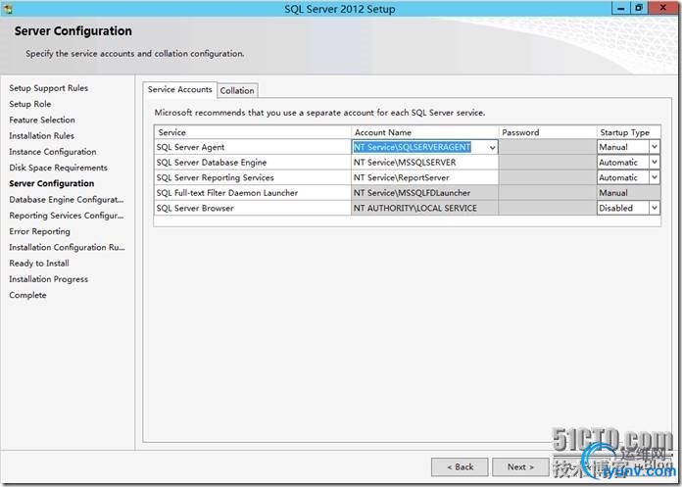Click Database Engine account name field
Viewport: 682px width, 487px height.
pos(424,163)
